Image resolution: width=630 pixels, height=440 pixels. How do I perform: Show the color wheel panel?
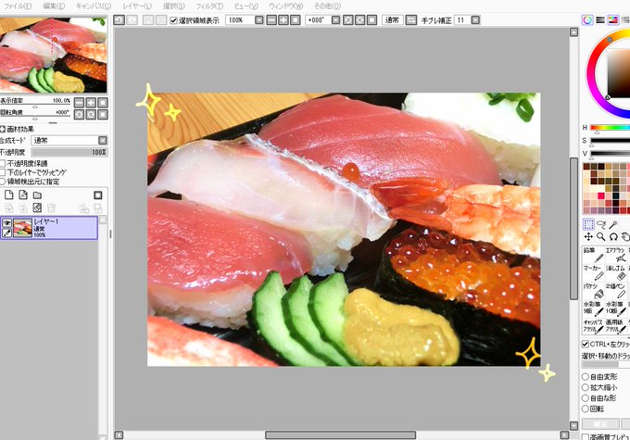click(587, 19)
